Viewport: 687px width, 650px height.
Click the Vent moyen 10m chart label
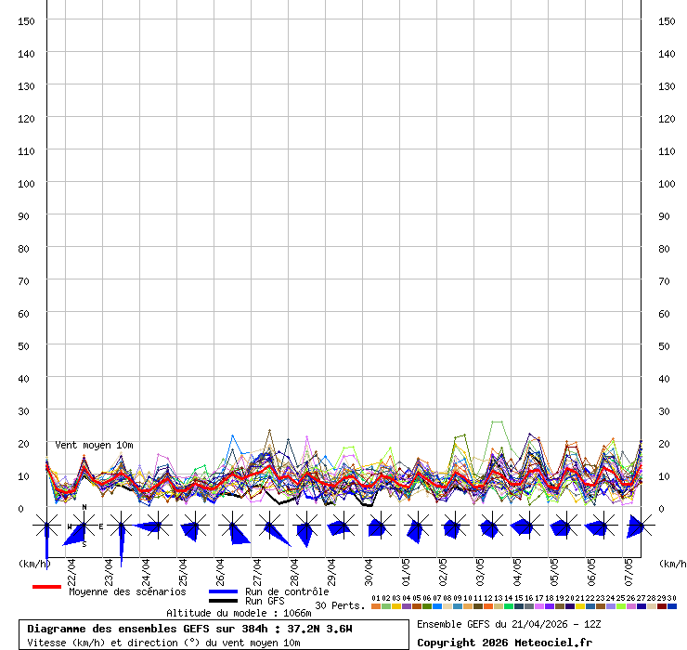click(x=93, y=446)
